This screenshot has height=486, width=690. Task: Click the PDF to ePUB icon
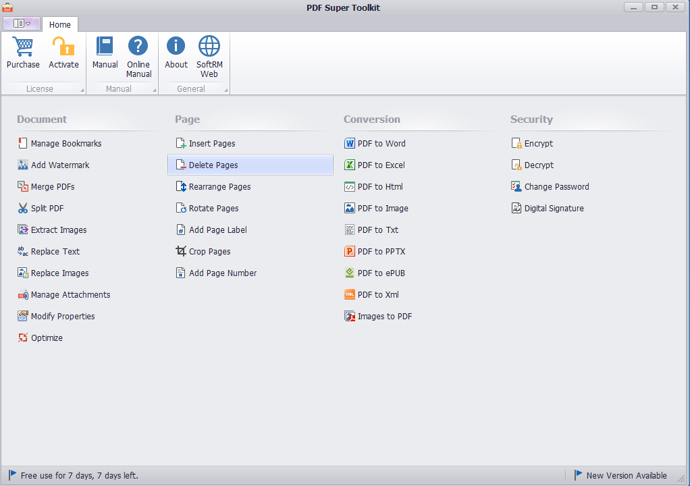coord(350,273)
